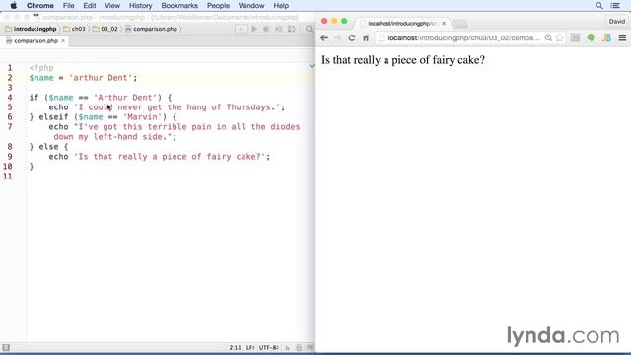Open the Chrome hamburger menu
631x355 pixels.
622,37
